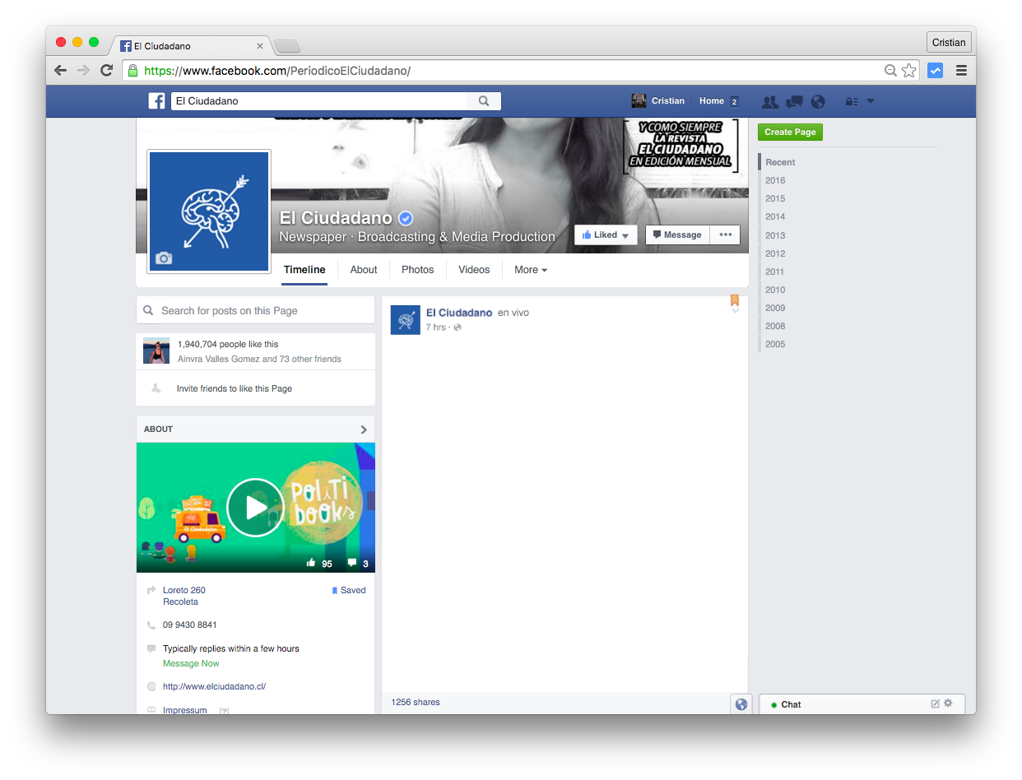Open the notifications globe icon
Viewport: 1022px width, 780px height.
818,102
